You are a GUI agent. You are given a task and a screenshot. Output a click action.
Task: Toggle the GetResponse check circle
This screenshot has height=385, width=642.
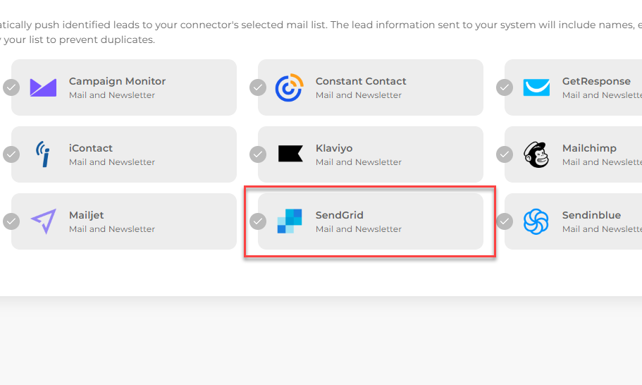(505, 87)
